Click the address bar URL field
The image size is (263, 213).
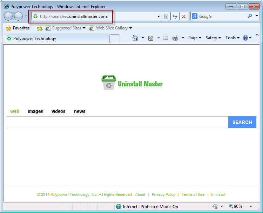pos(96,16)
